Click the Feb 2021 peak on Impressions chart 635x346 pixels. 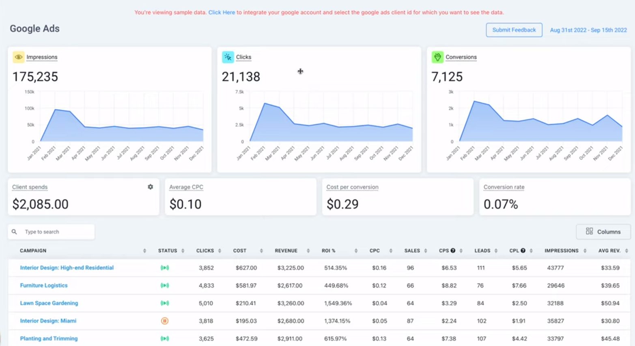tap(56, 110)
